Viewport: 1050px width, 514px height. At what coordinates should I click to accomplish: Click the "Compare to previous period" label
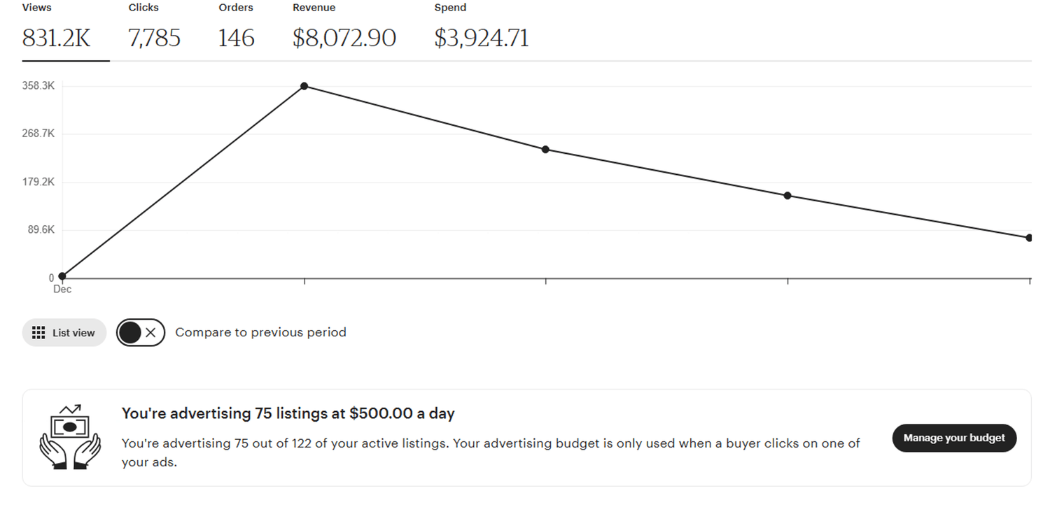click(x=260, y=333)
